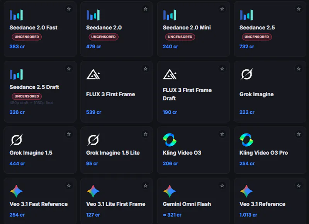
Task: Click the UNCENSORED badge on Seedance 2.5 Draft
Action: click(x=27, y=96)
